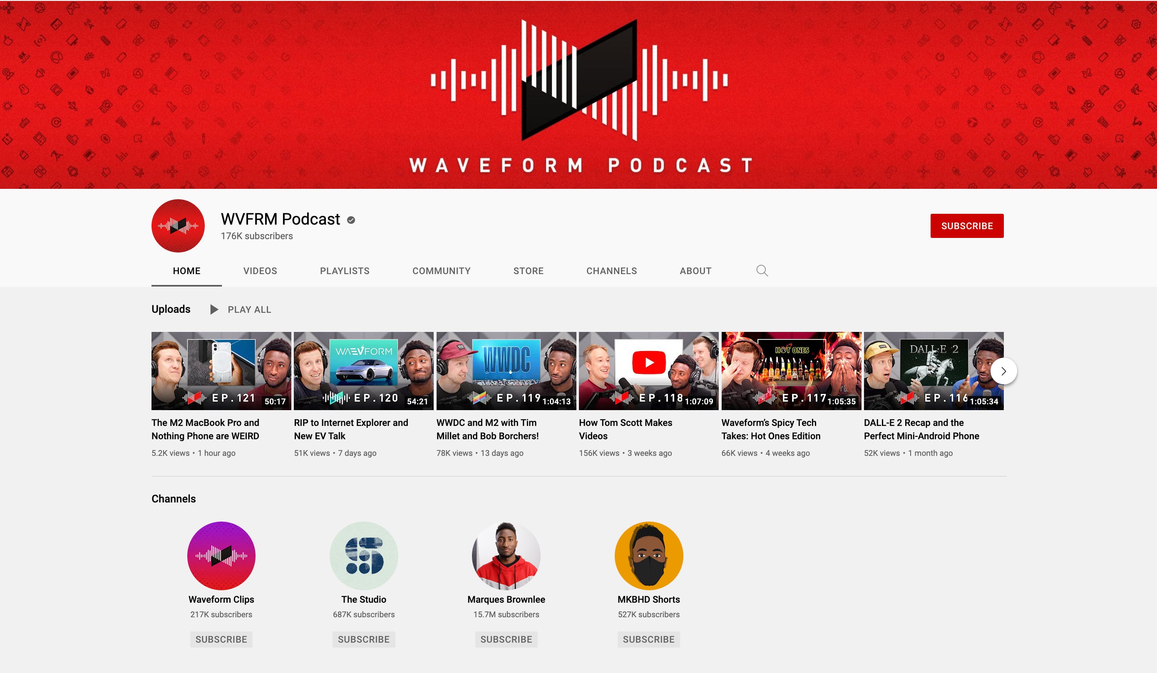1157x673 pixels.
Task: Navigate to the ABOUT page
Action: [x=695, y=271]
